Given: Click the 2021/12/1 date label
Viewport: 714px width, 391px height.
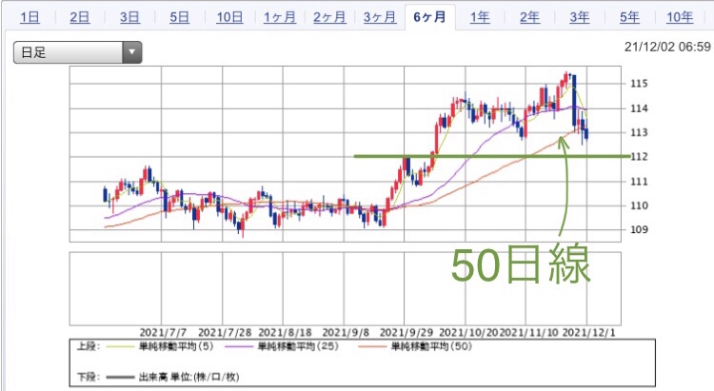Looking at the screenshot, I should (588, 333).
